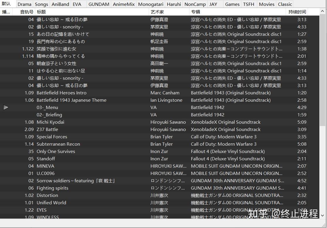Image resolution: width=327 pixels, height=228 pixels.
Task: Switch to the EVA playlist tab
Action: (x=77, y=4)
